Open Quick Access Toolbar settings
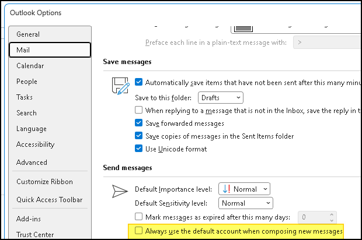362x240 pixels. click(50, 199)
